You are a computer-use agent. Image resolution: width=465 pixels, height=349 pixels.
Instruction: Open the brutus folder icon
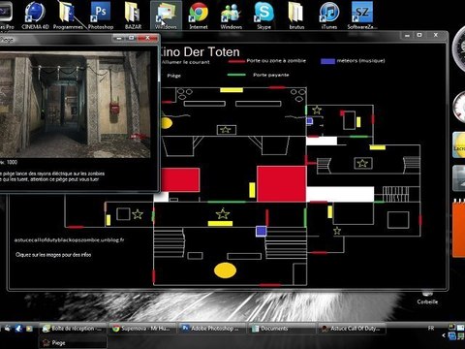pos(296,16)
